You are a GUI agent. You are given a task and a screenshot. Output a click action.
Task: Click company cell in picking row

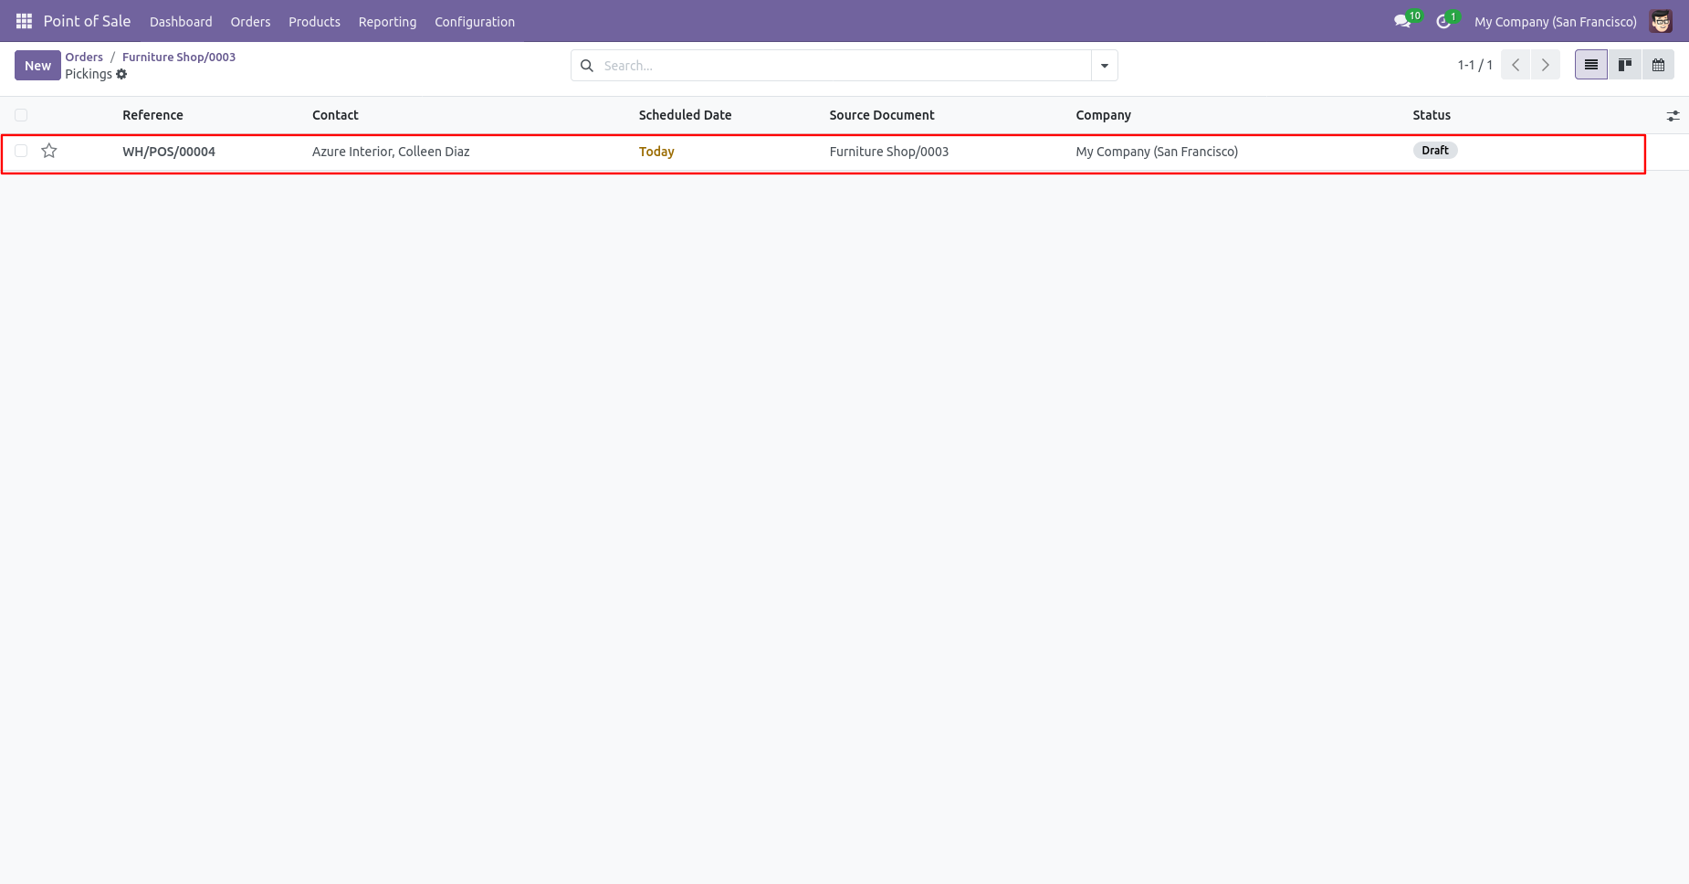tap(1157, 152)
